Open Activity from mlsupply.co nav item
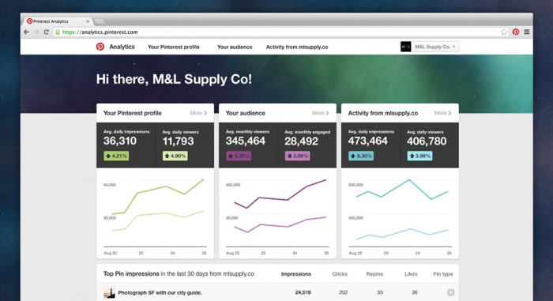This screenshot has height=301, width=553. coord(297,47)
